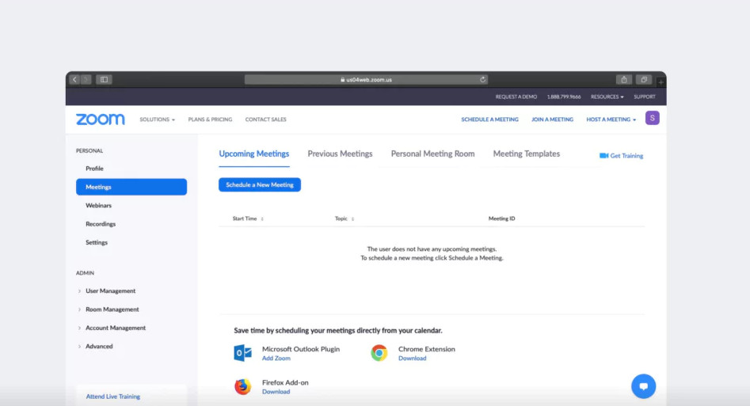Click the Meeting ID column header

tap(502, 218)
